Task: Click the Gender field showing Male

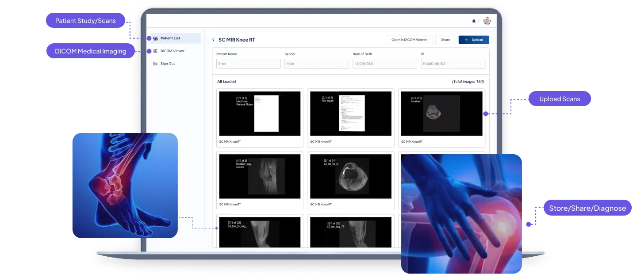Action: click(x=316, y=64)
